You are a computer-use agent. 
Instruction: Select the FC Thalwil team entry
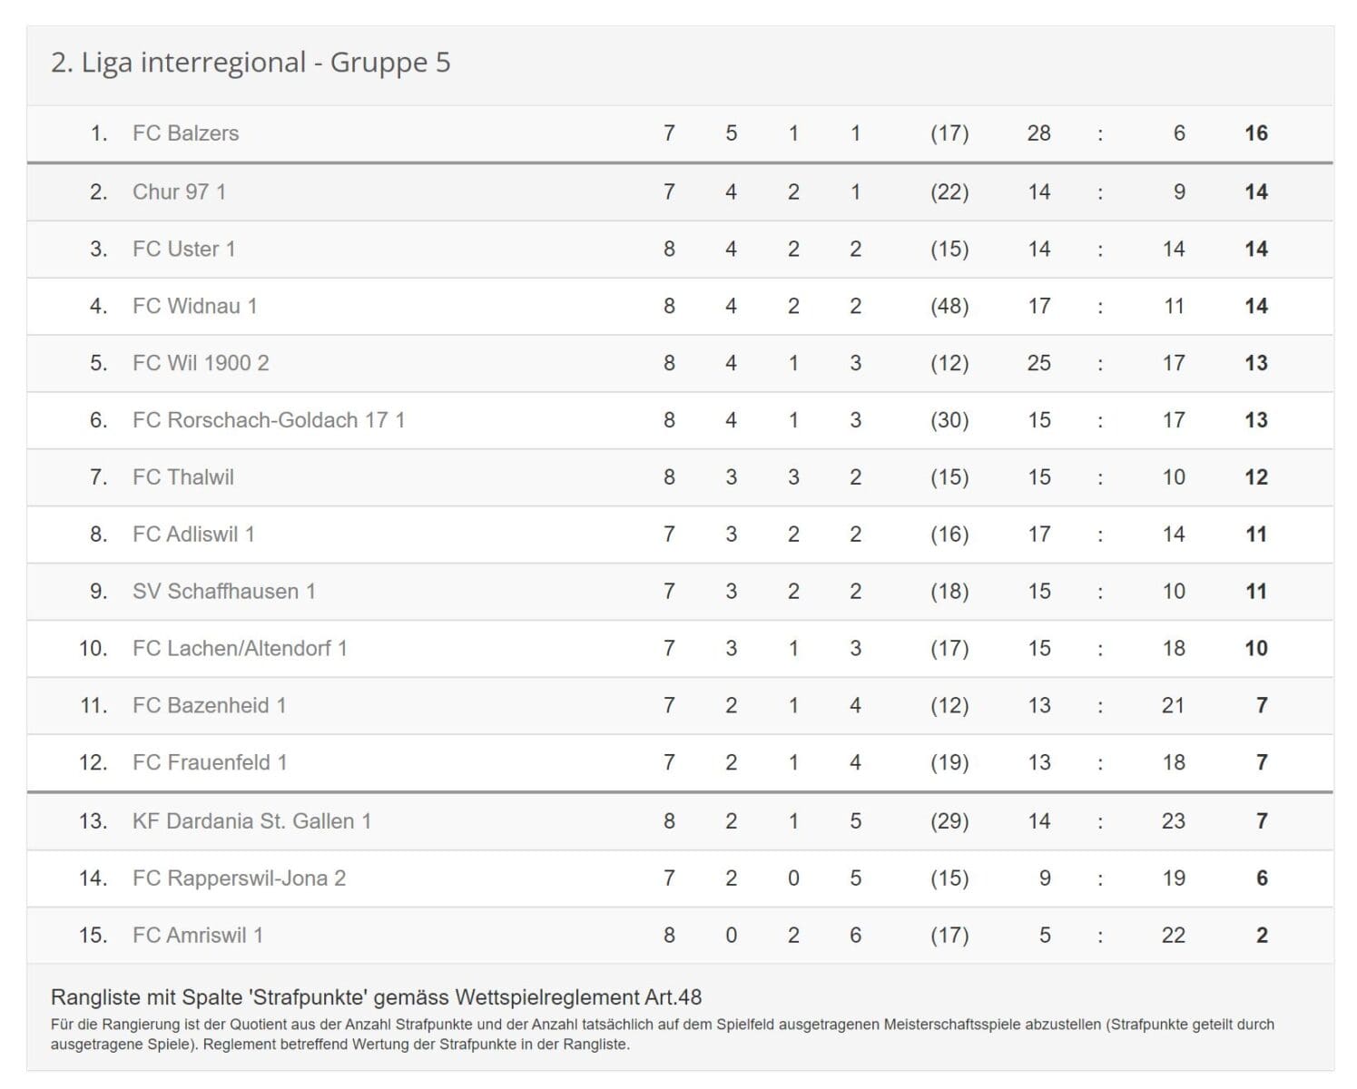182,477
